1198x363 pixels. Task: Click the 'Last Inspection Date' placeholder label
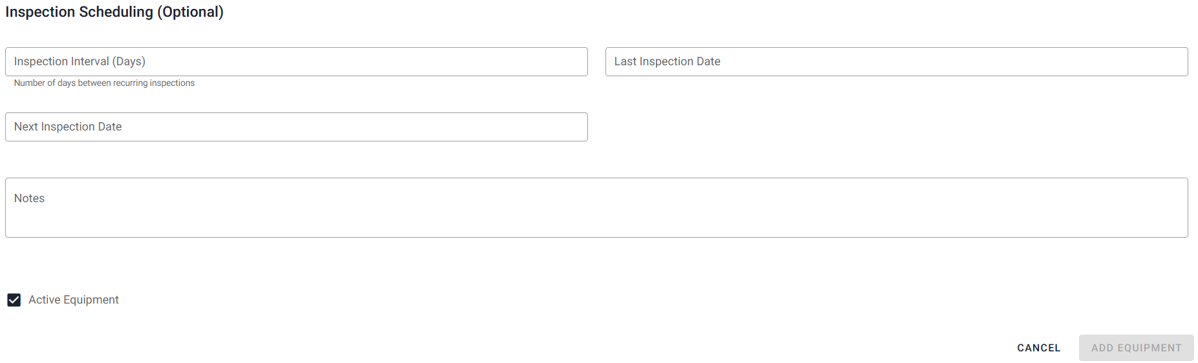pyautogui.click(x=667, y=61)
